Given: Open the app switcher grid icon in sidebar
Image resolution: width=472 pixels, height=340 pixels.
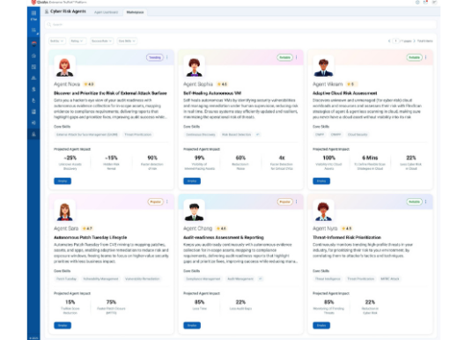Looking at the screenshot, I should pyautogui.click(x=33, y=13).
